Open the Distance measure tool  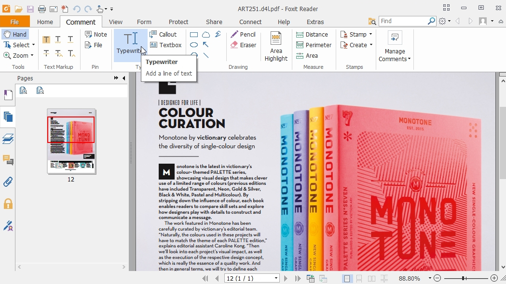[313, 34]
